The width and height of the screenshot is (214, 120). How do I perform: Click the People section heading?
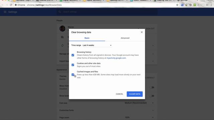(60, 21)
